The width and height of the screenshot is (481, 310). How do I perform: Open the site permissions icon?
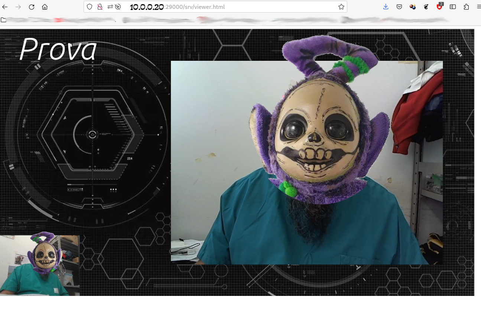pos(110,7)
